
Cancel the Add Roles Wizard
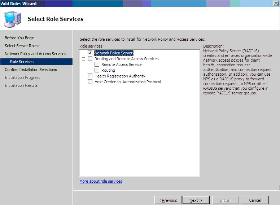[x=255, y=200]
